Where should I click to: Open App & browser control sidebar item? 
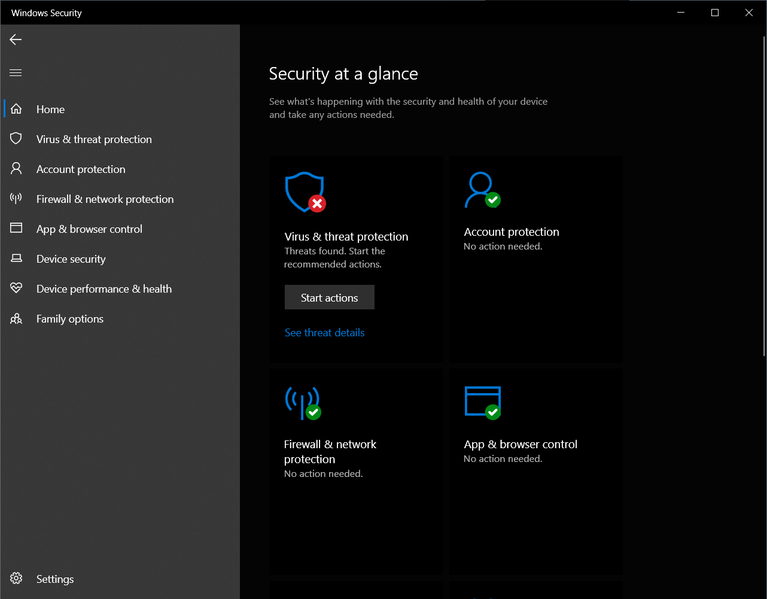[x=120, y=229]
